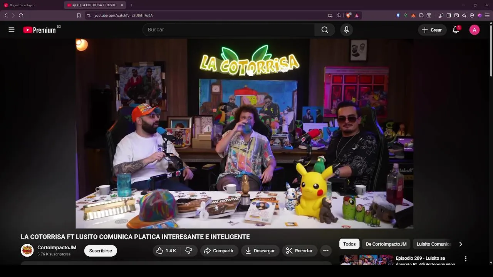Image resolution: width=493 pixels, height=277 pixels.
Task: Open Leo AI sparkle icon
Action: tap(464, 15)
